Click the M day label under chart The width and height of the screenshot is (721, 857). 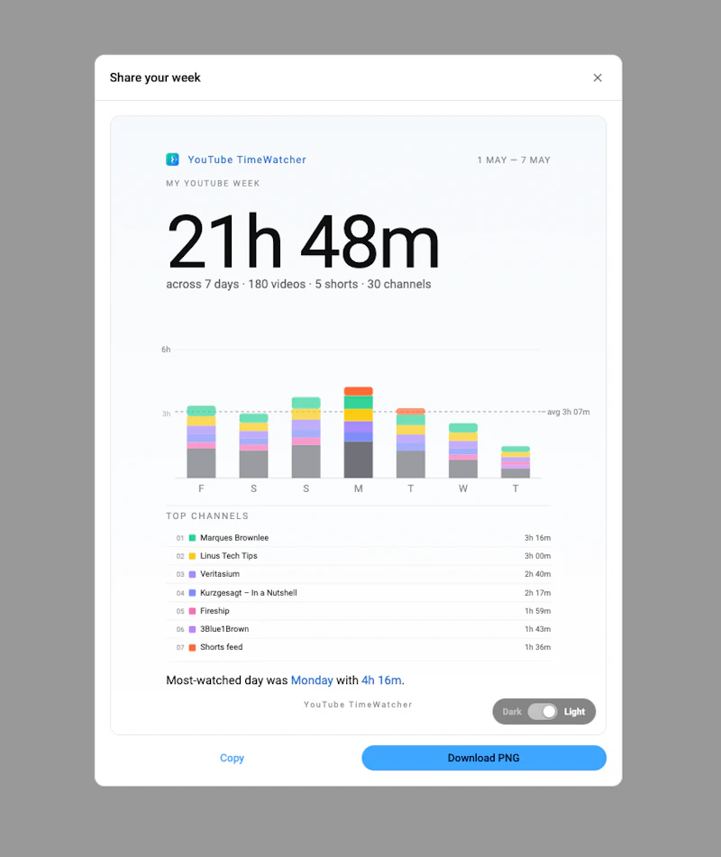tap(359, 488)
